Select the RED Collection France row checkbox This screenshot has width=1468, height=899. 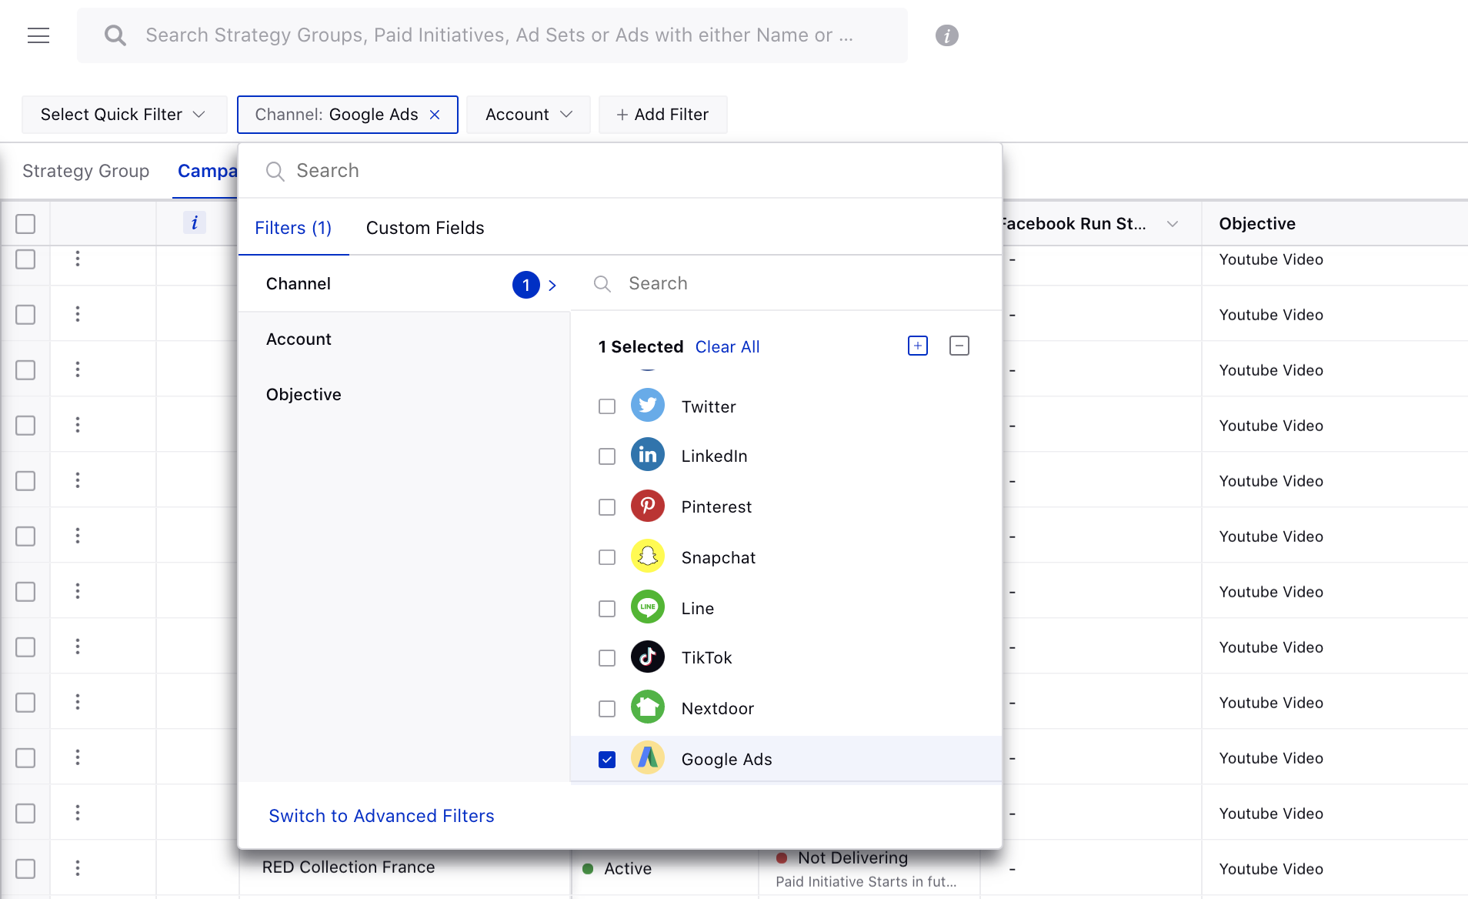tap(25, 869)
